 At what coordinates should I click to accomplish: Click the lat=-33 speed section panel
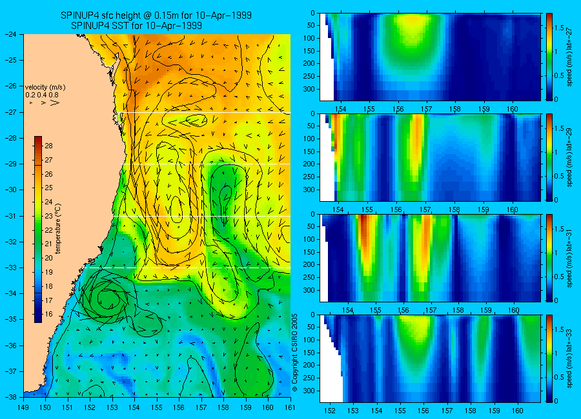[430, 358]
